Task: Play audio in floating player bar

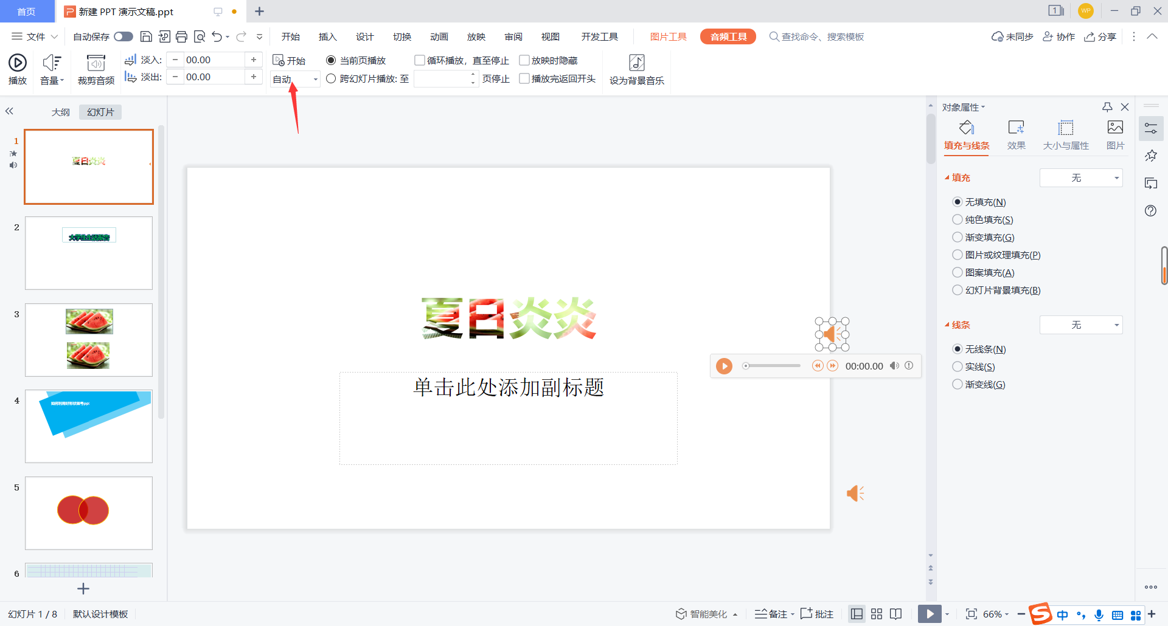Action: point(724,366)
